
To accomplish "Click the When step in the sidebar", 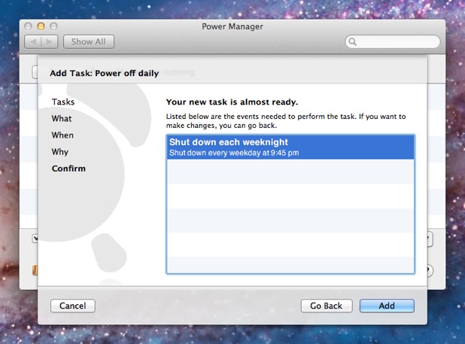I will [x=62, y=135].
